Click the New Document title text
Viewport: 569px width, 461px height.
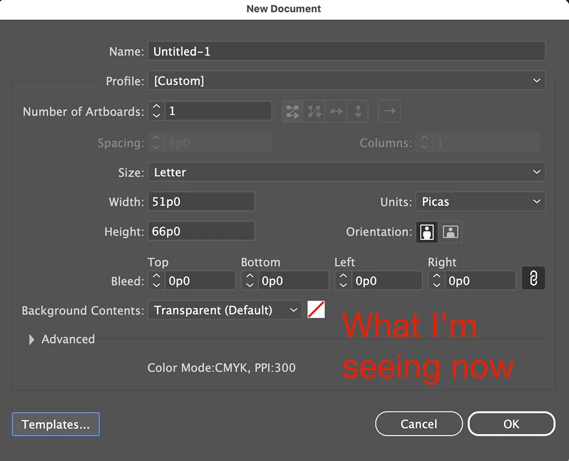click(284, 9)
